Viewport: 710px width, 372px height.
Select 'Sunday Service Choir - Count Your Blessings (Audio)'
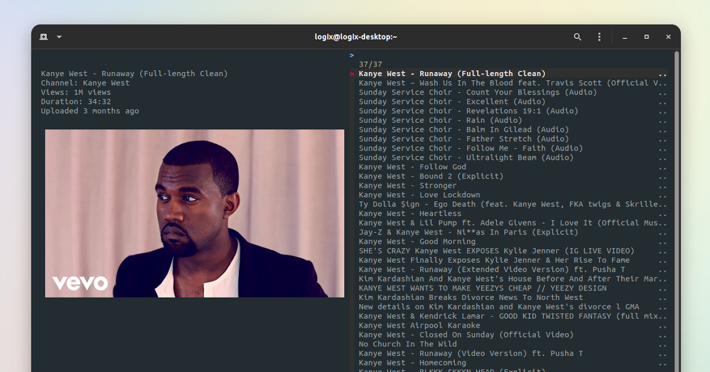[x=512, y=92]
